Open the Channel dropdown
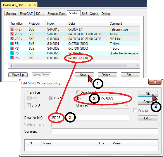 tap(115, 106)
